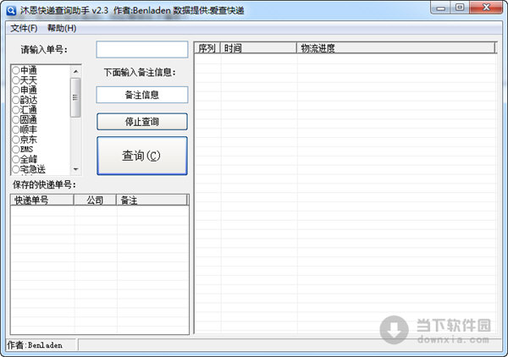Minimize the window

(440, 8)
